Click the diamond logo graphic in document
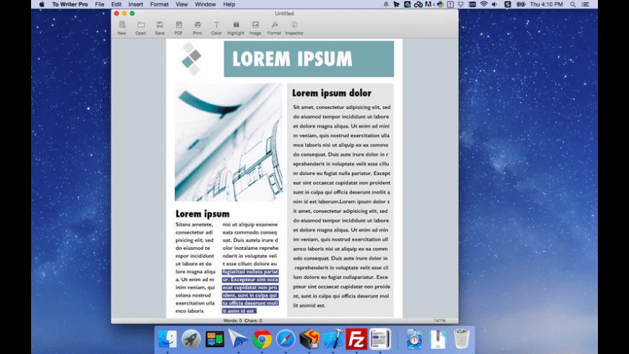 [x=192, y=59]
